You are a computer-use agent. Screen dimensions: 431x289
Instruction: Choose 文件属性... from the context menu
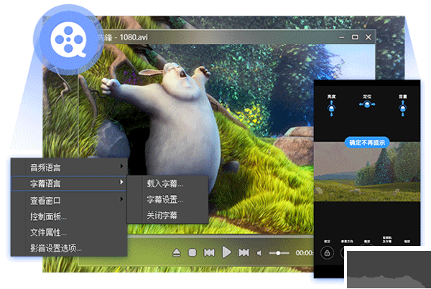click(69, 232)
